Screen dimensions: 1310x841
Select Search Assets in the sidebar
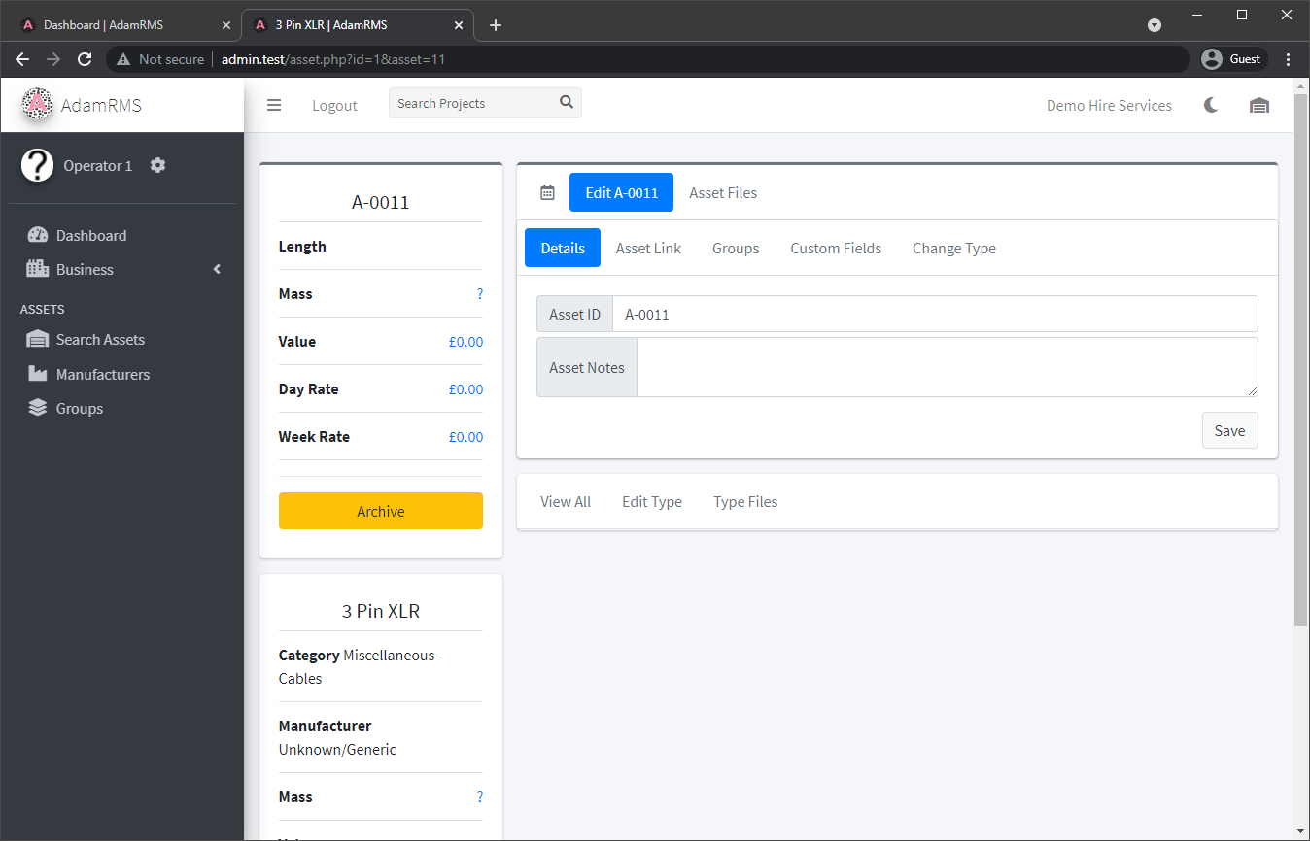coord(99,339)
